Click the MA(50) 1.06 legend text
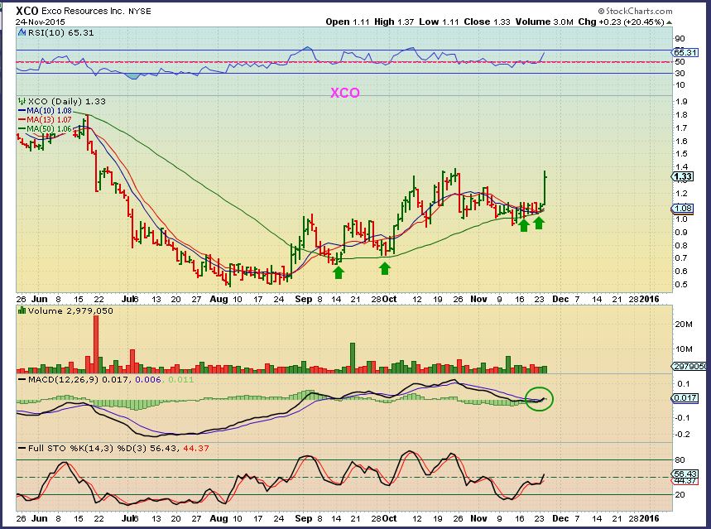Image resolution: width=711 pixels, height=529 pixels. tap(49, 129)
